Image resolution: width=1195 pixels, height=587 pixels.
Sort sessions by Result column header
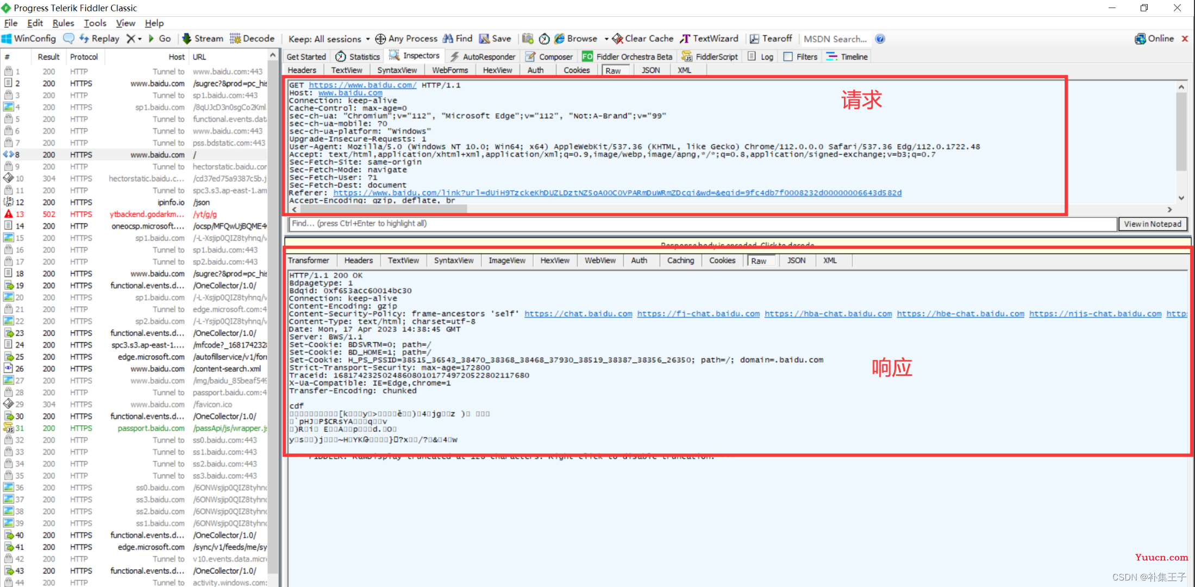(x=48, y=56)
